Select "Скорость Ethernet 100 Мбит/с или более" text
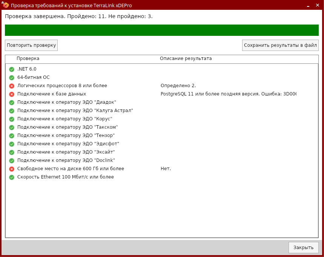 pos(66,177)
